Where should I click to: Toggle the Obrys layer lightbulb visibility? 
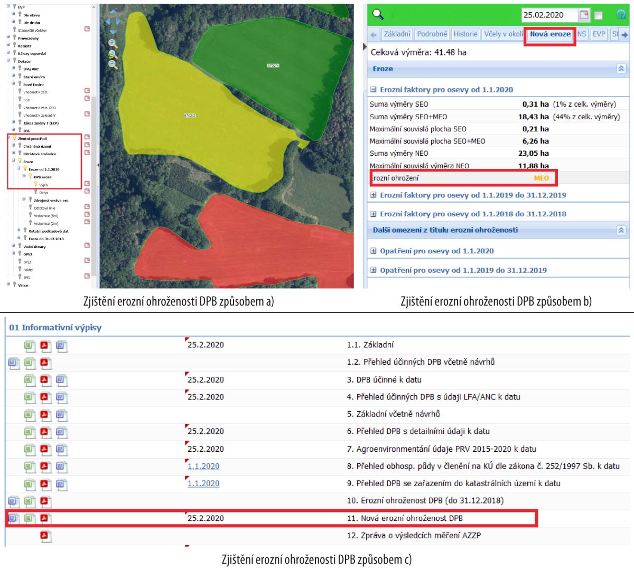(36, 192)
